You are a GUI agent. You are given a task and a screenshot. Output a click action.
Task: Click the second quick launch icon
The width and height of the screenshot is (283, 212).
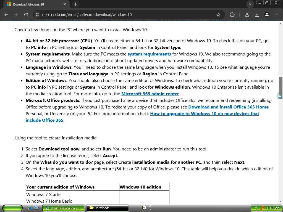pos(36,208)
